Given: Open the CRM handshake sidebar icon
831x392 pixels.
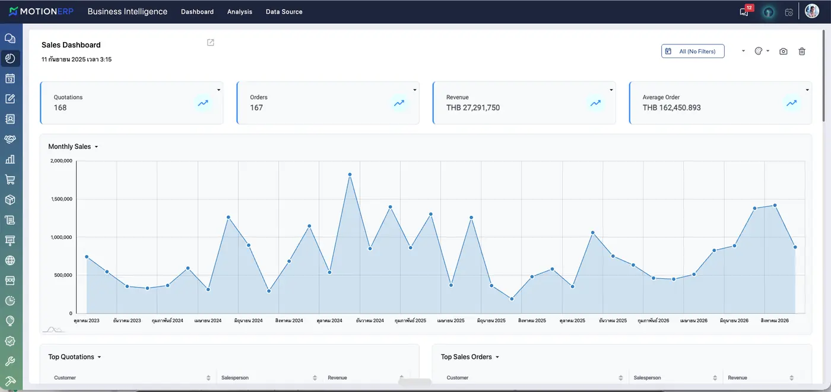Looking at the screenshot, I should 10,139.
